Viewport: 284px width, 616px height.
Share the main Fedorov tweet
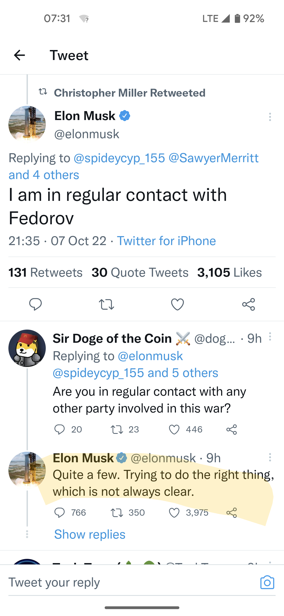pyautogui.click(x=248, y=304)
